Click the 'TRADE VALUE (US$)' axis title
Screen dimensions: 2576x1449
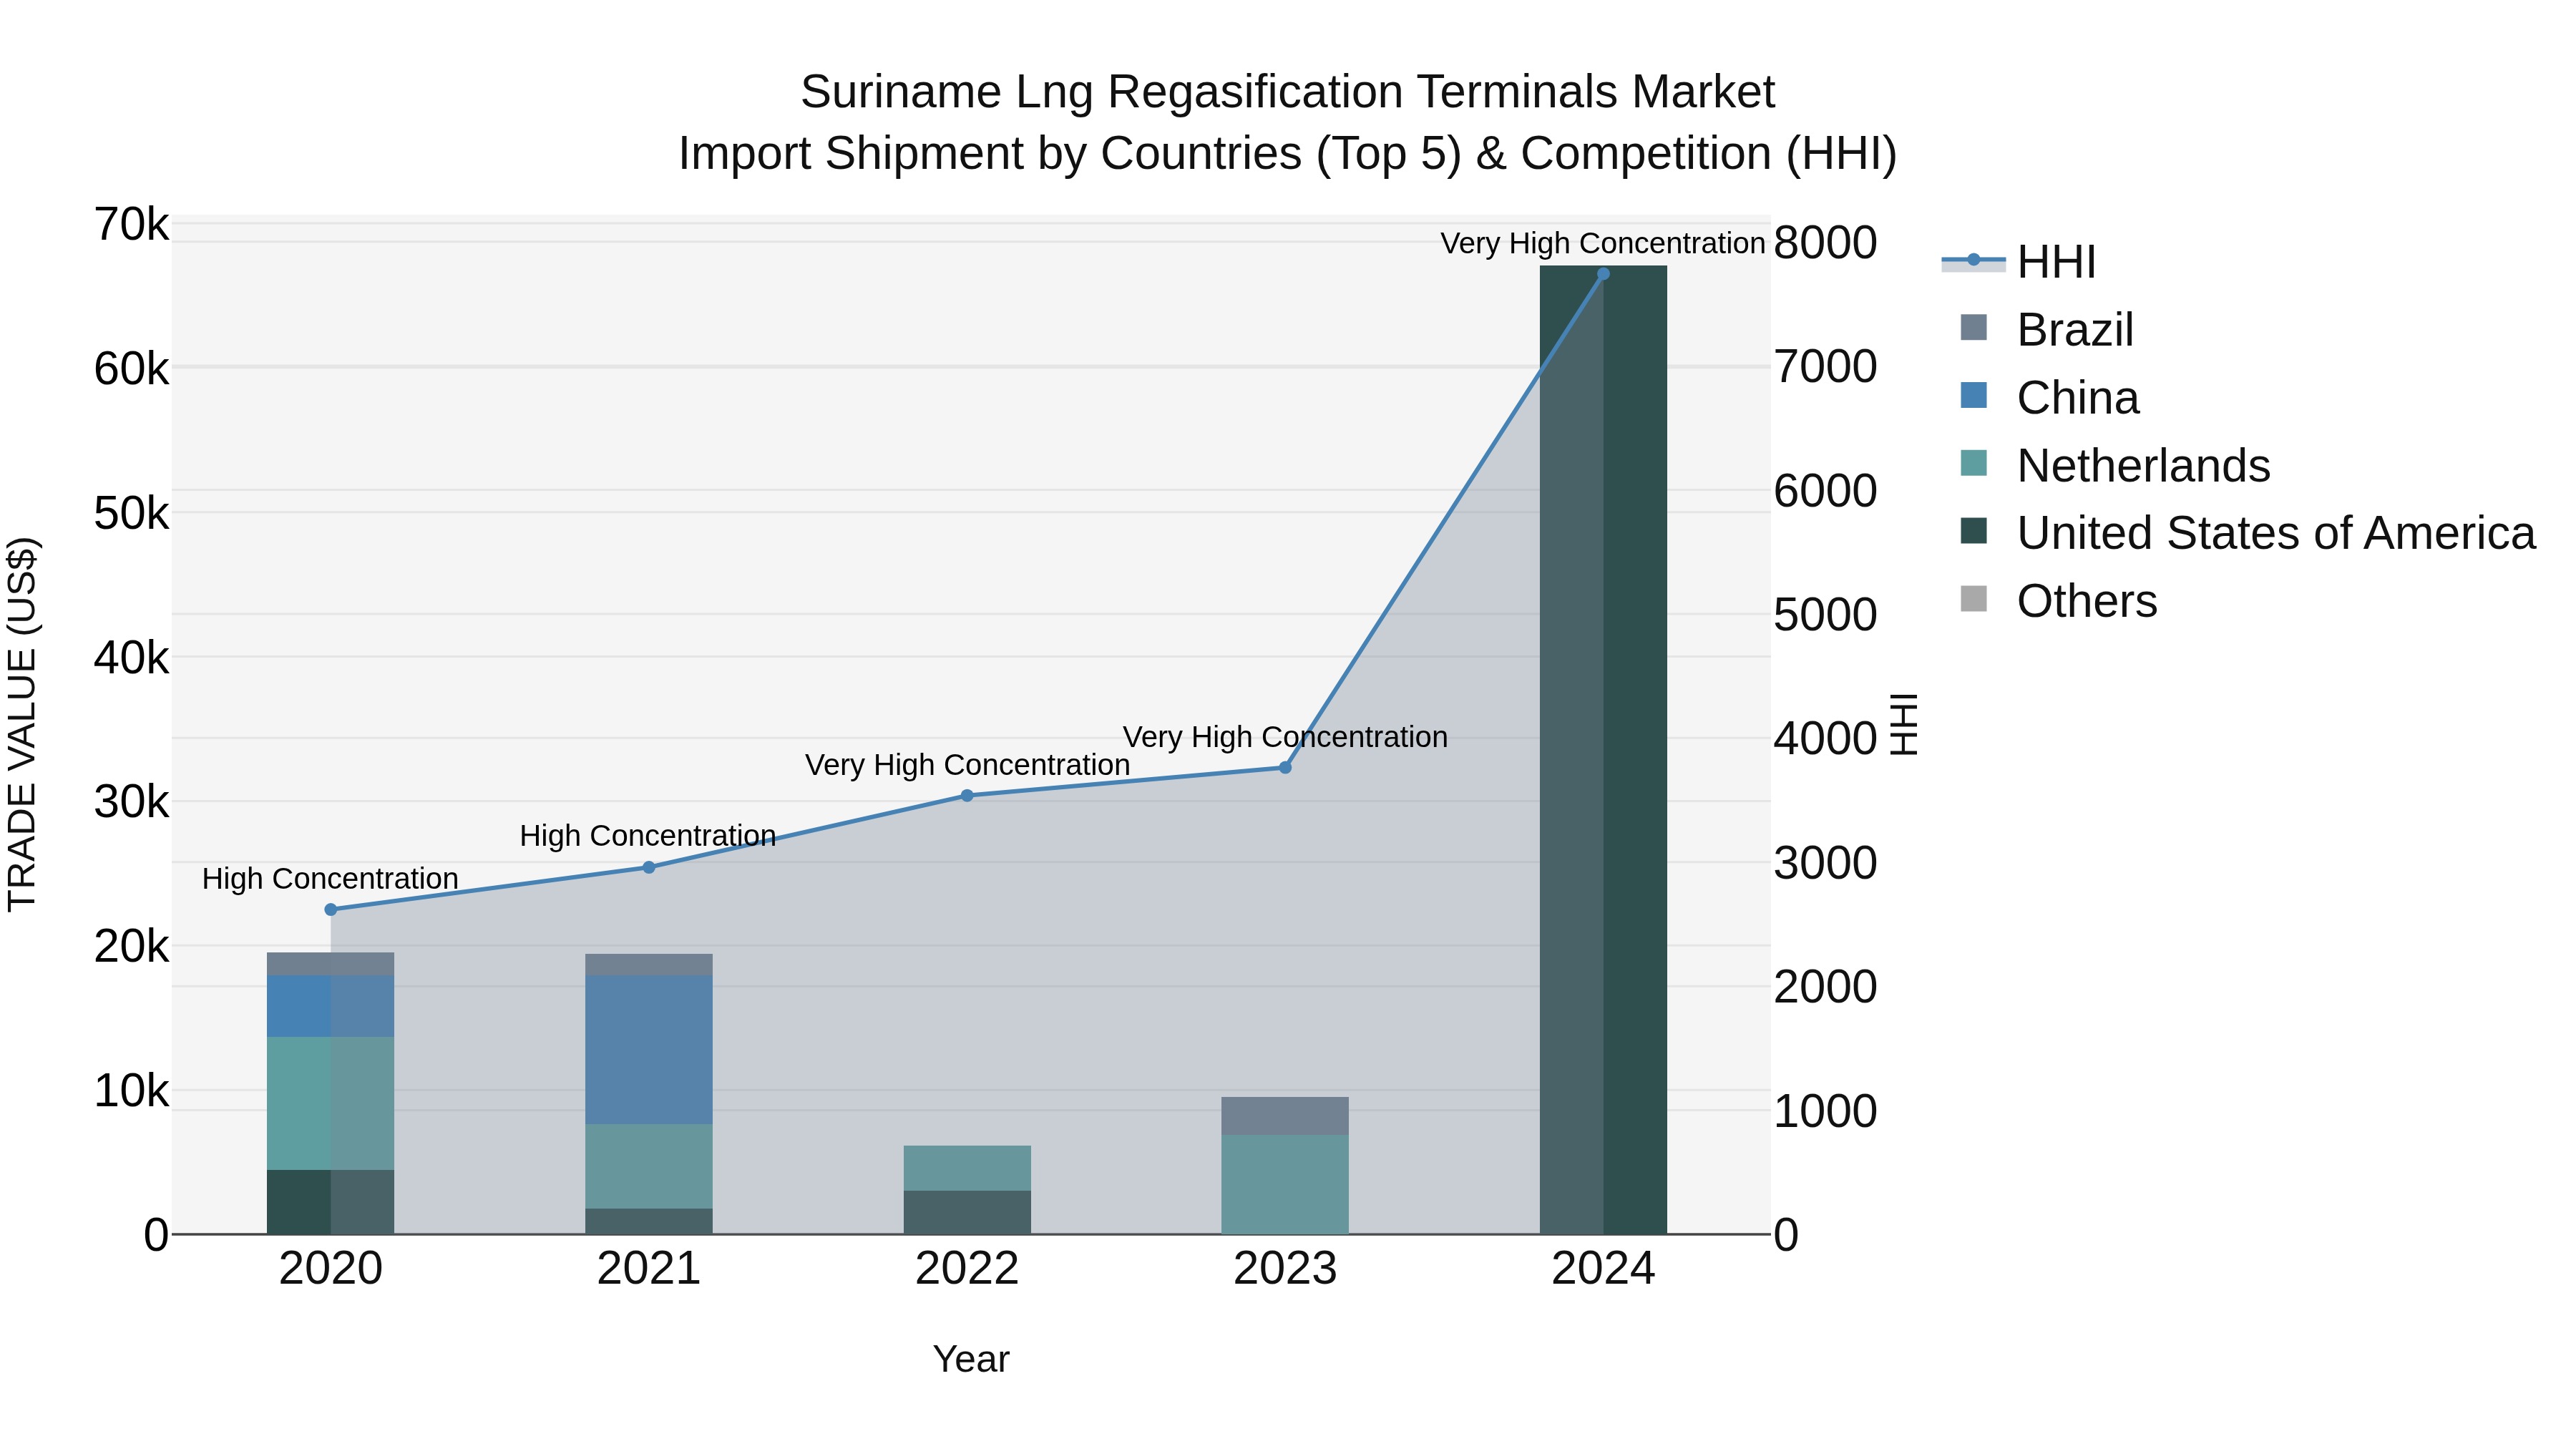22,724
